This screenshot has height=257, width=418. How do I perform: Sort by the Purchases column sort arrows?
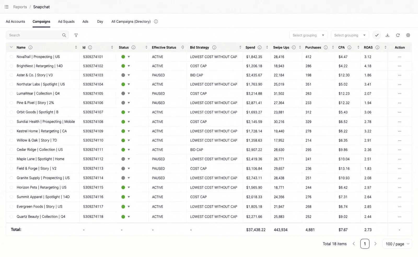[x=333, y=48]
